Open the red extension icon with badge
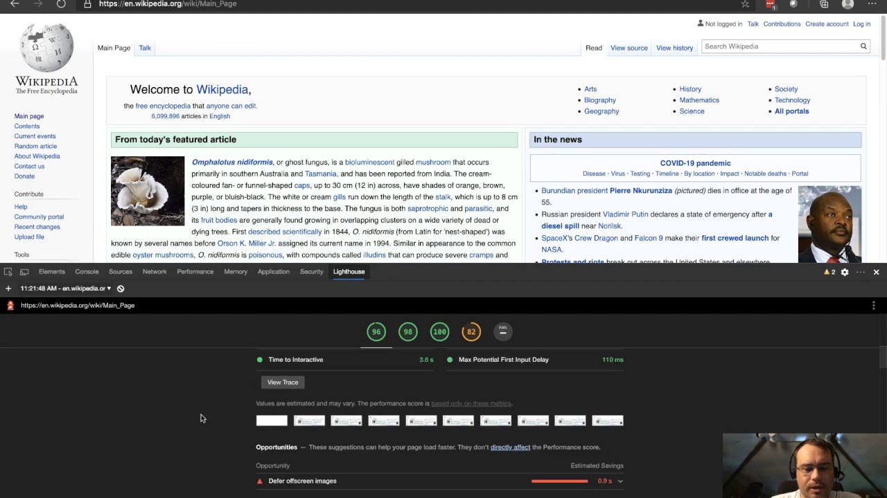The height and width of the screenshot is (498, 887). click(770, 4)
